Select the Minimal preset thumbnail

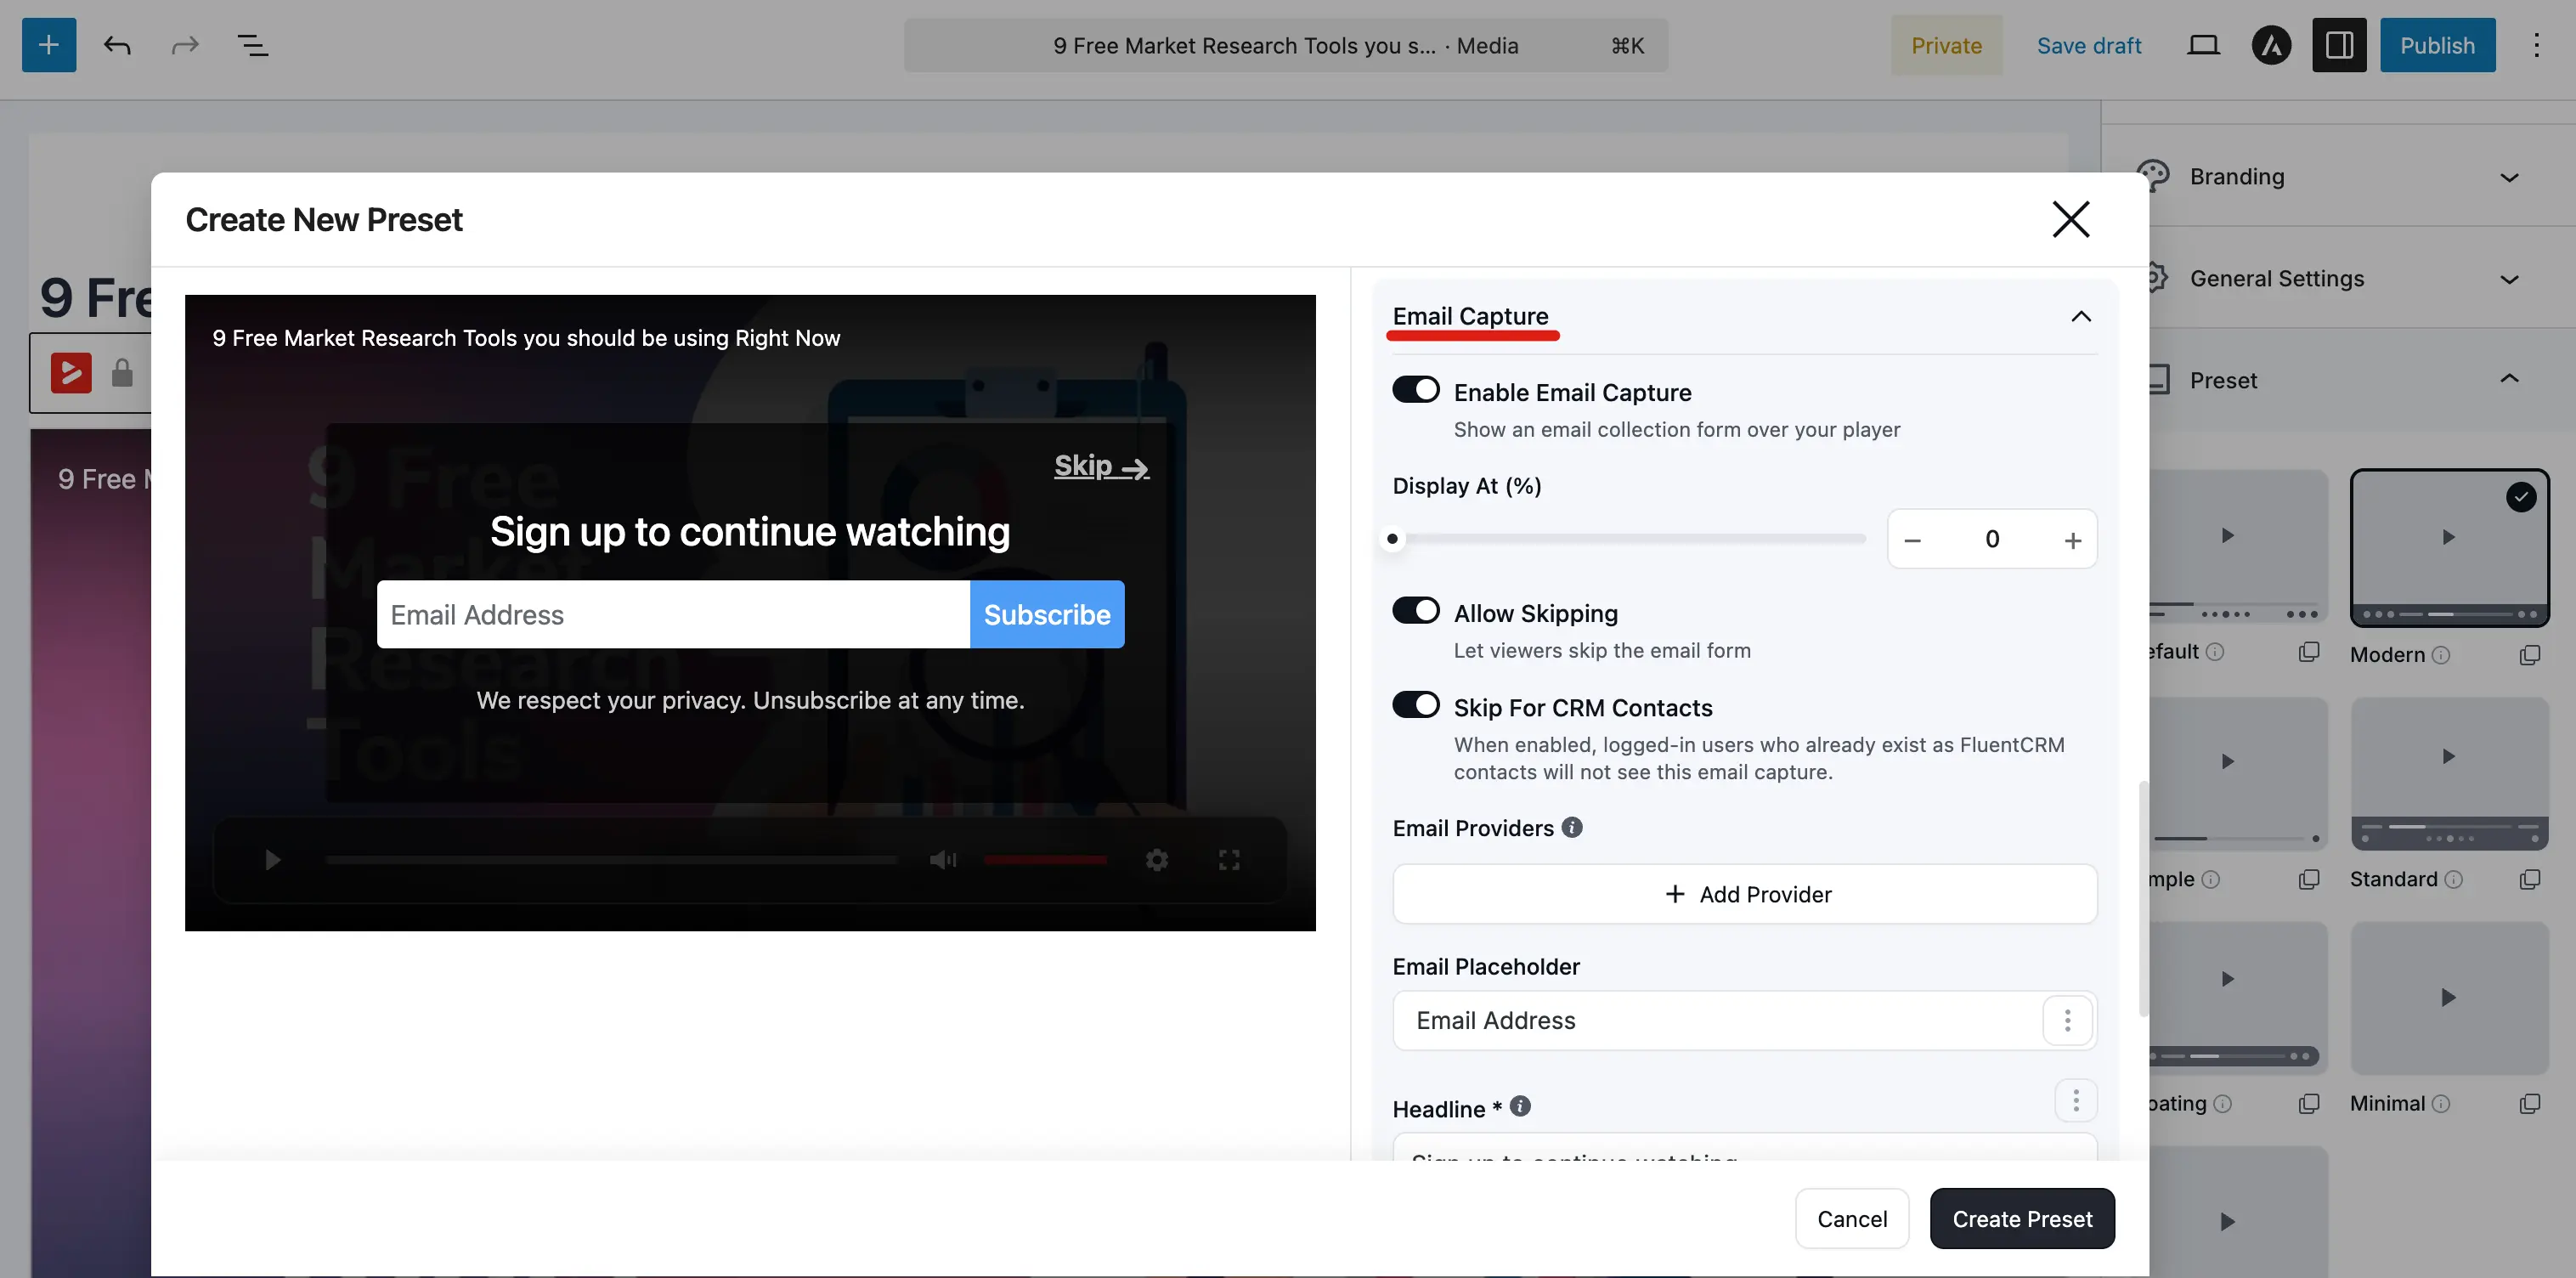tap(2448, 998)
